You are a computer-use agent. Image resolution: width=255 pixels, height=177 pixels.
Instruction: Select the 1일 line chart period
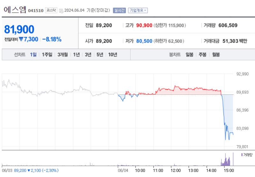pyautogui.click(x=33, y=54)
